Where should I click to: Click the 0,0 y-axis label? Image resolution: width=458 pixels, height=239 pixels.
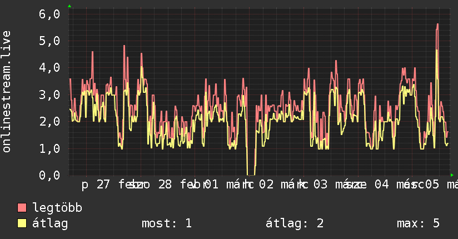[49, 175]
